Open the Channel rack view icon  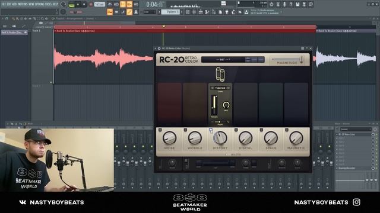tap(201, 12)
